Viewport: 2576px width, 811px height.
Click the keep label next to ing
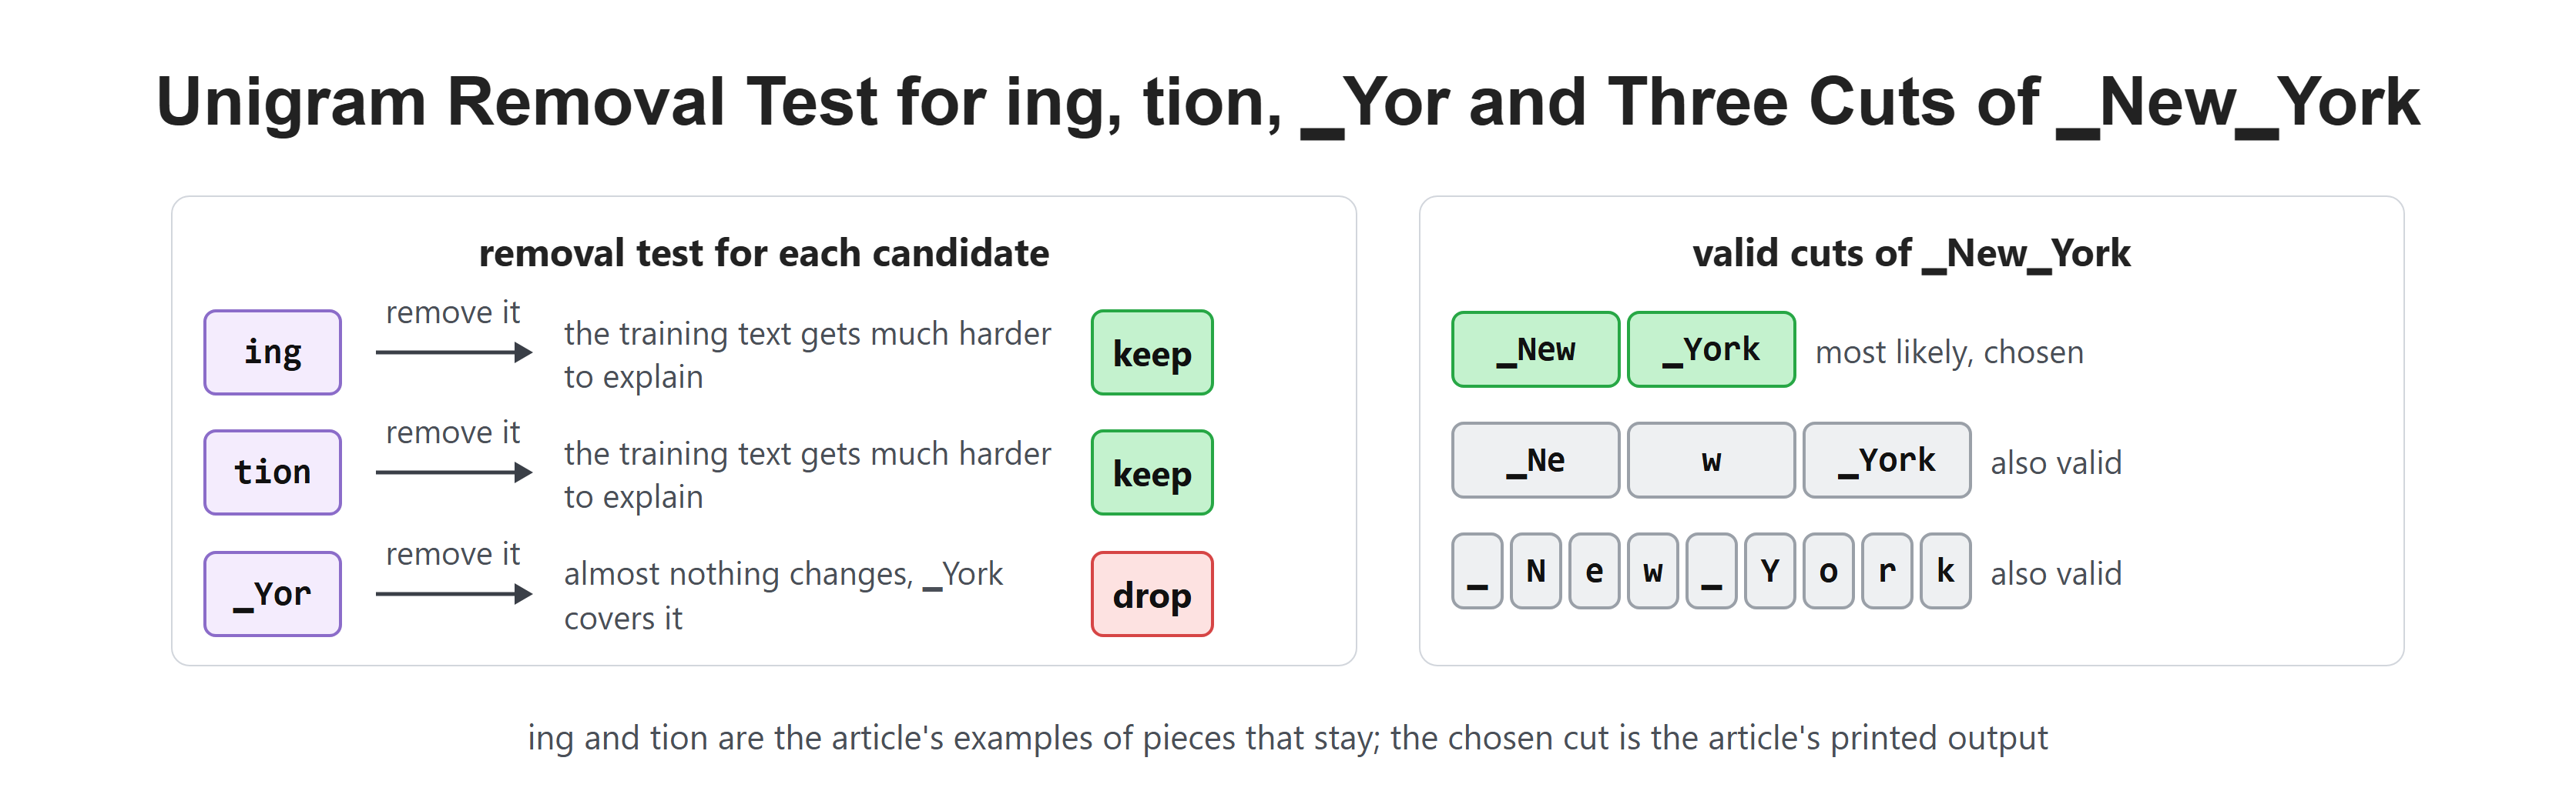tap(1152, 352)
